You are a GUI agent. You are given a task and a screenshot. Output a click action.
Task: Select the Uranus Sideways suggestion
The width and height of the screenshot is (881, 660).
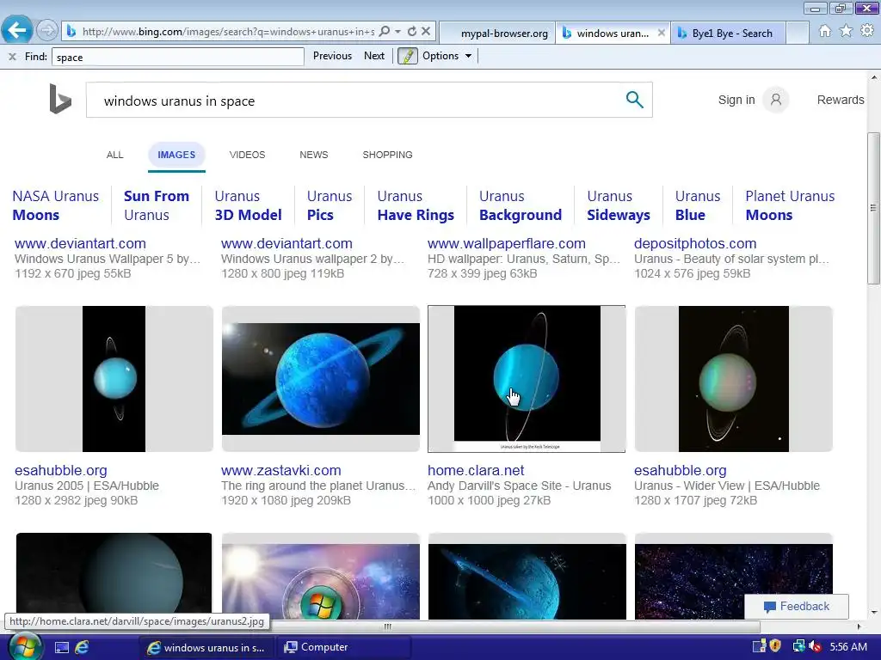coord(618,205)
